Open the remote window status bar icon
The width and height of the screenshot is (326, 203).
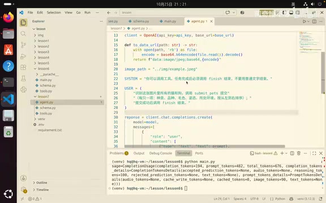click(x=23, y=198)
